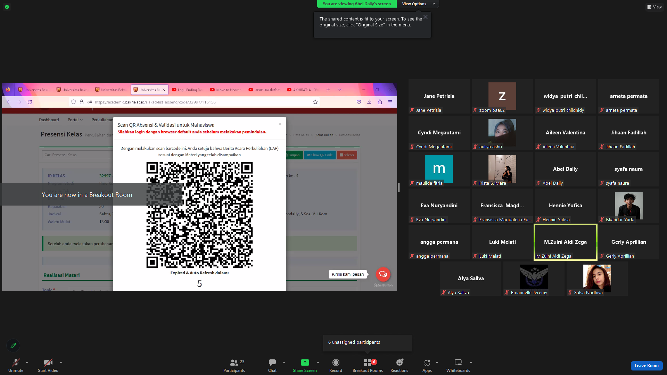Expand audio options arrow beside Unmute
667x375 pixels.
27,362
